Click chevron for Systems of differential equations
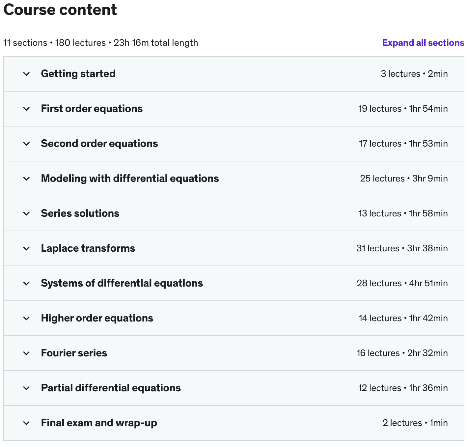Screen dimensions: 467x447 tap(26, 283)
